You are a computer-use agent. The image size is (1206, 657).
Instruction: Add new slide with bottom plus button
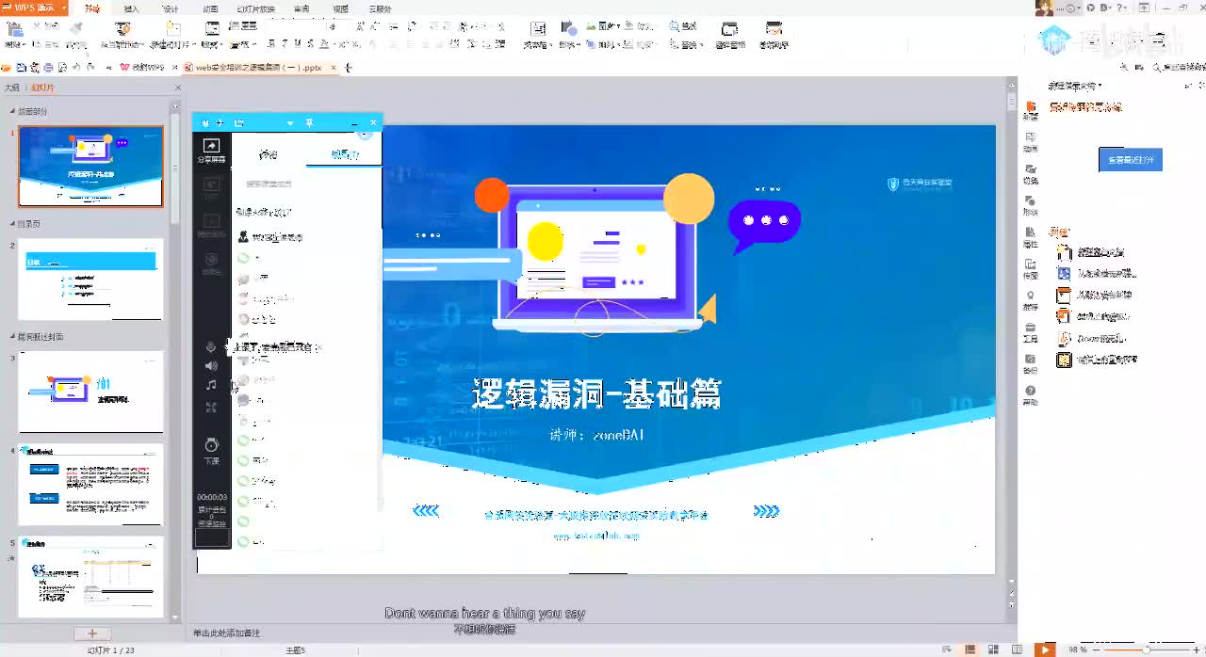point(91,633)
